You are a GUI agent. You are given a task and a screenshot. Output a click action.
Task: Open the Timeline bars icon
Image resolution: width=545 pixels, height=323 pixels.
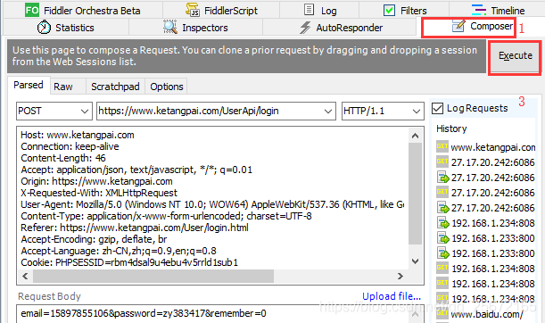[479, 10]
